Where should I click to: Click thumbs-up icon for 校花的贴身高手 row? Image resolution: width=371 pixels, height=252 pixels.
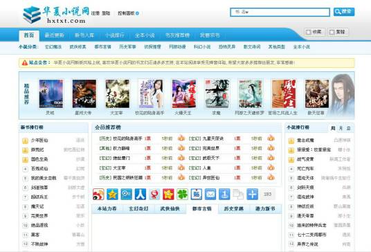[x=181, y=138]
